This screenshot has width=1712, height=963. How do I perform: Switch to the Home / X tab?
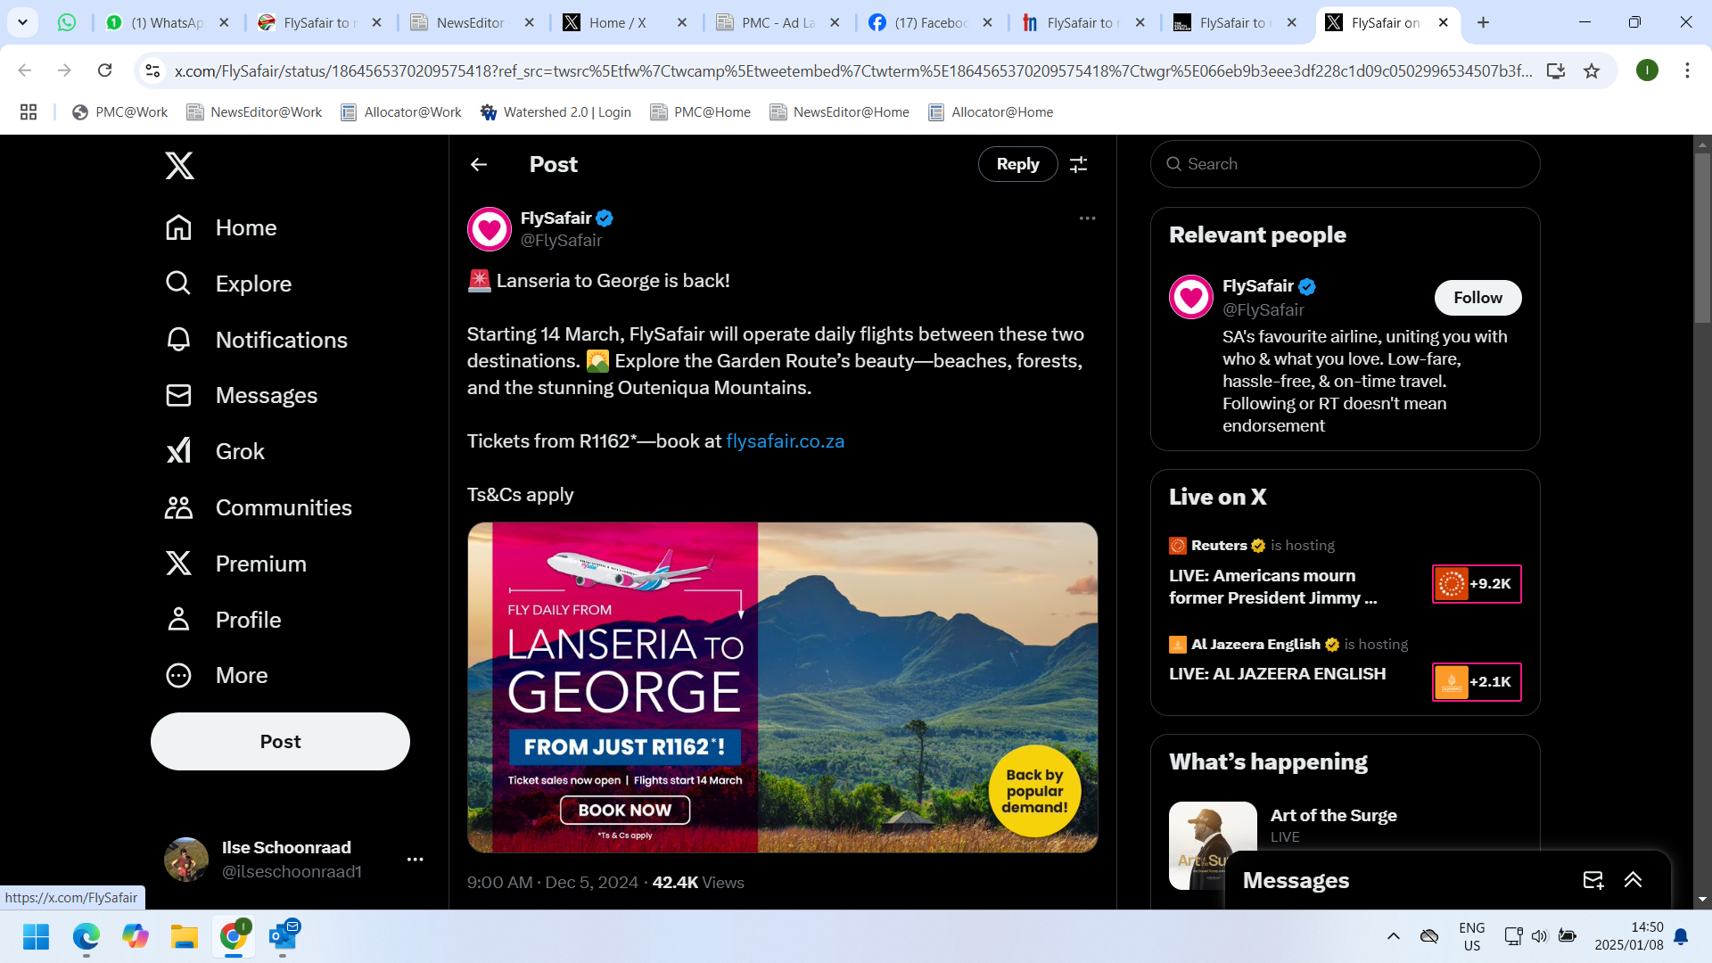click(624, 22)
